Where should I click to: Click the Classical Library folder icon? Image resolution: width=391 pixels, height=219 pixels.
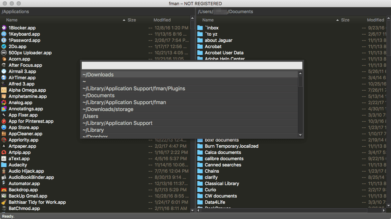tap(200, 184)
